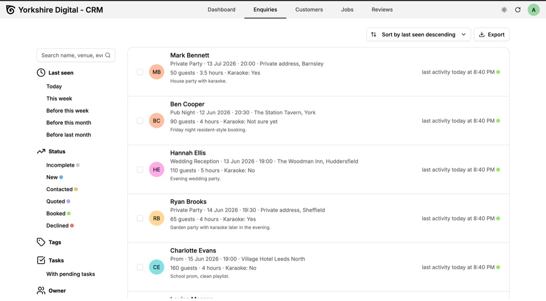This screenshot has height=301, width=546.
Task: Switch to the Customers tab
Action: [x=309, y=10]
